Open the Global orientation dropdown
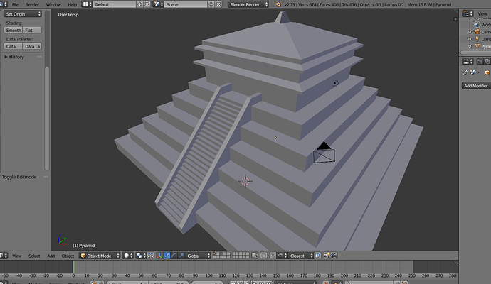Screen dimensions: 491x284 198,256
